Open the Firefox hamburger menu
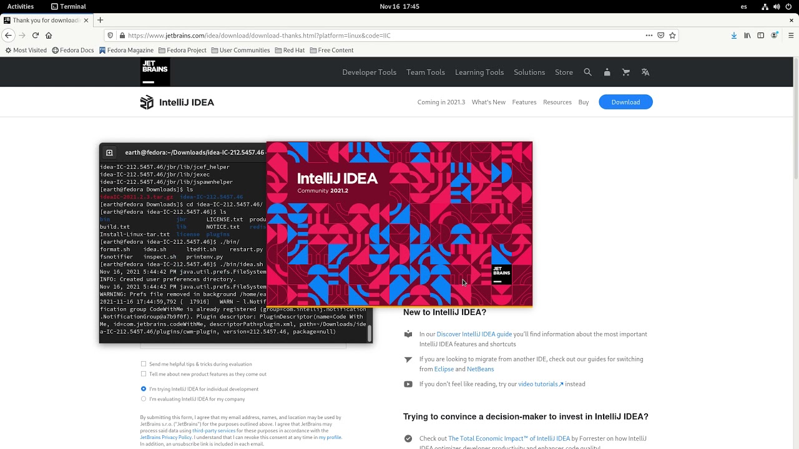The image size is (799, 449). 791,36
